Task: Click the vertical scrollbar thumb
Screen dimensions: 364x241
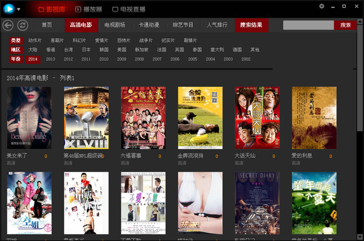Action: tap(360, 78)
